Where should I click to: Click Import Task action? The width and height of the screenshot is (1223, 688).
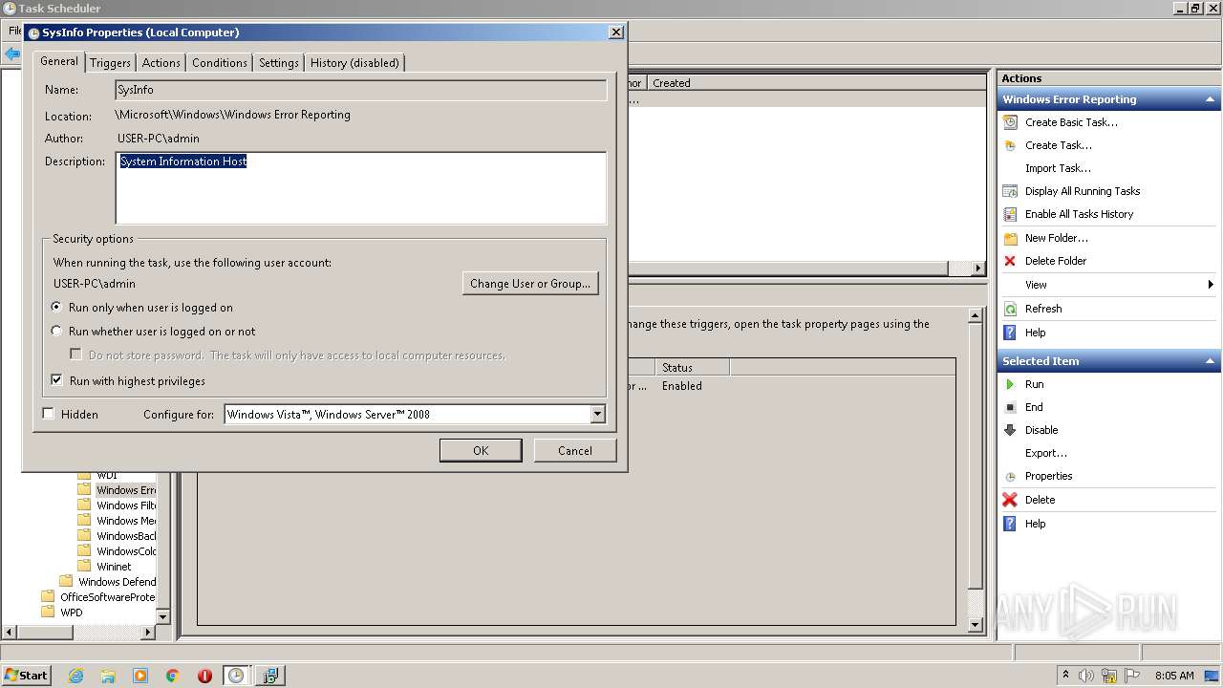pyautogui.click(x=1058, y=168)
